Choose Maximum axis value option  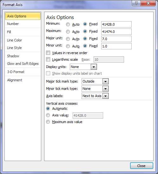coord(48,122)
